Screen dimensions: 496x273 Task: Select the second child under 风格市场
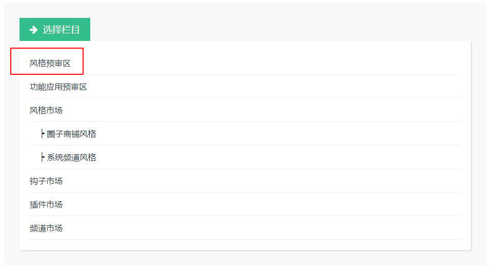pos(71,158)
